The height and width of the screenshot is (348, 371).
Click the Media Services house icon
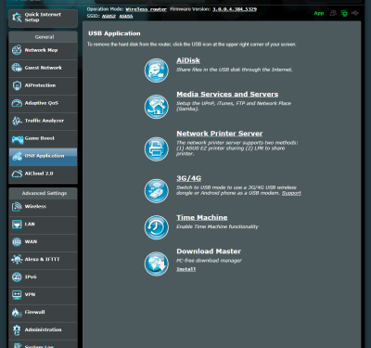pyautogui.click(x=157, y=107)
